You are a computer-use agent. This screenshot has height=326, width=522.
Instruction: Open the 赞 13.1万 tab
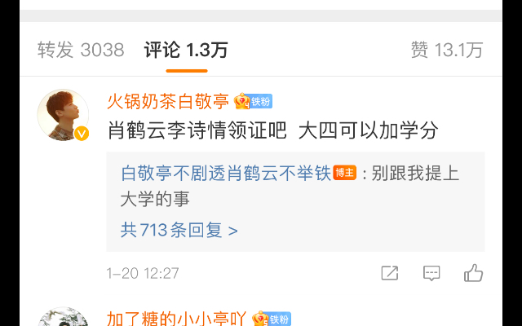[447, 50]
